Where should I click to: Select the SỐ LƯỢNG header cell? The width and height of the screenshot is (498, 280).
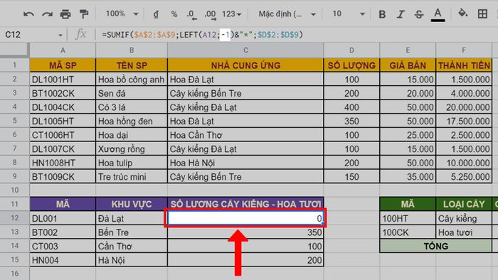(351, 65)
